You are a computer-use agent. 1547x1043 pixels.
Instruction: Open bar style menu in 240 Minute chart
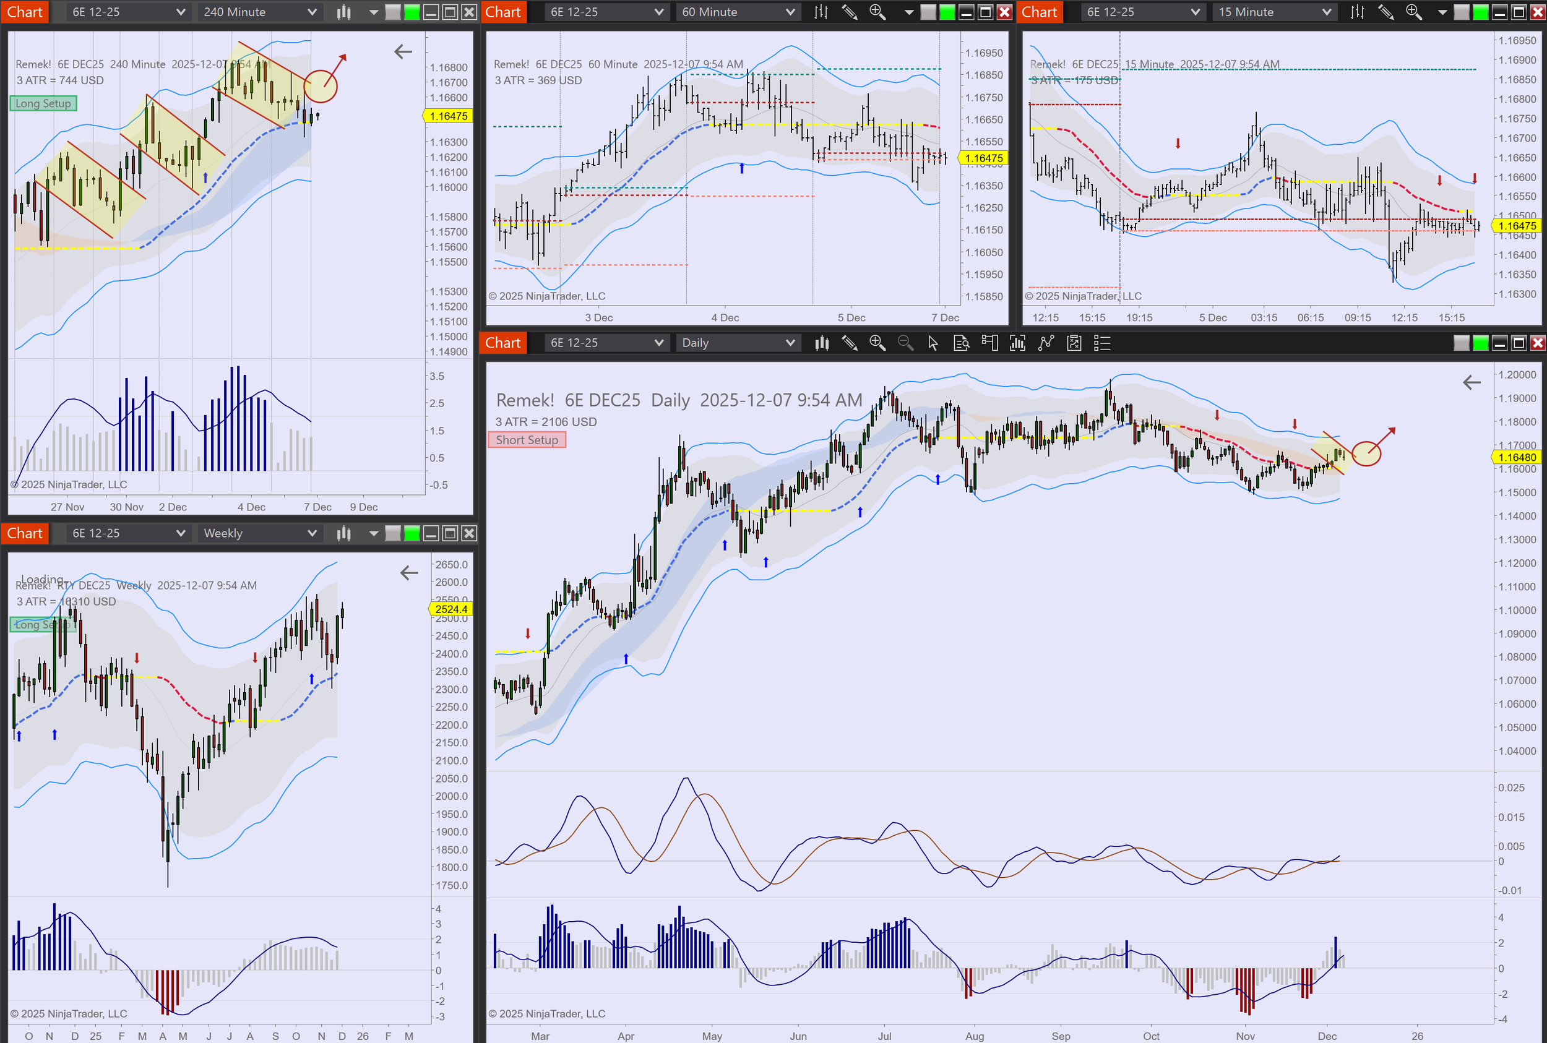pyautogui.click(x=343, y=12)
